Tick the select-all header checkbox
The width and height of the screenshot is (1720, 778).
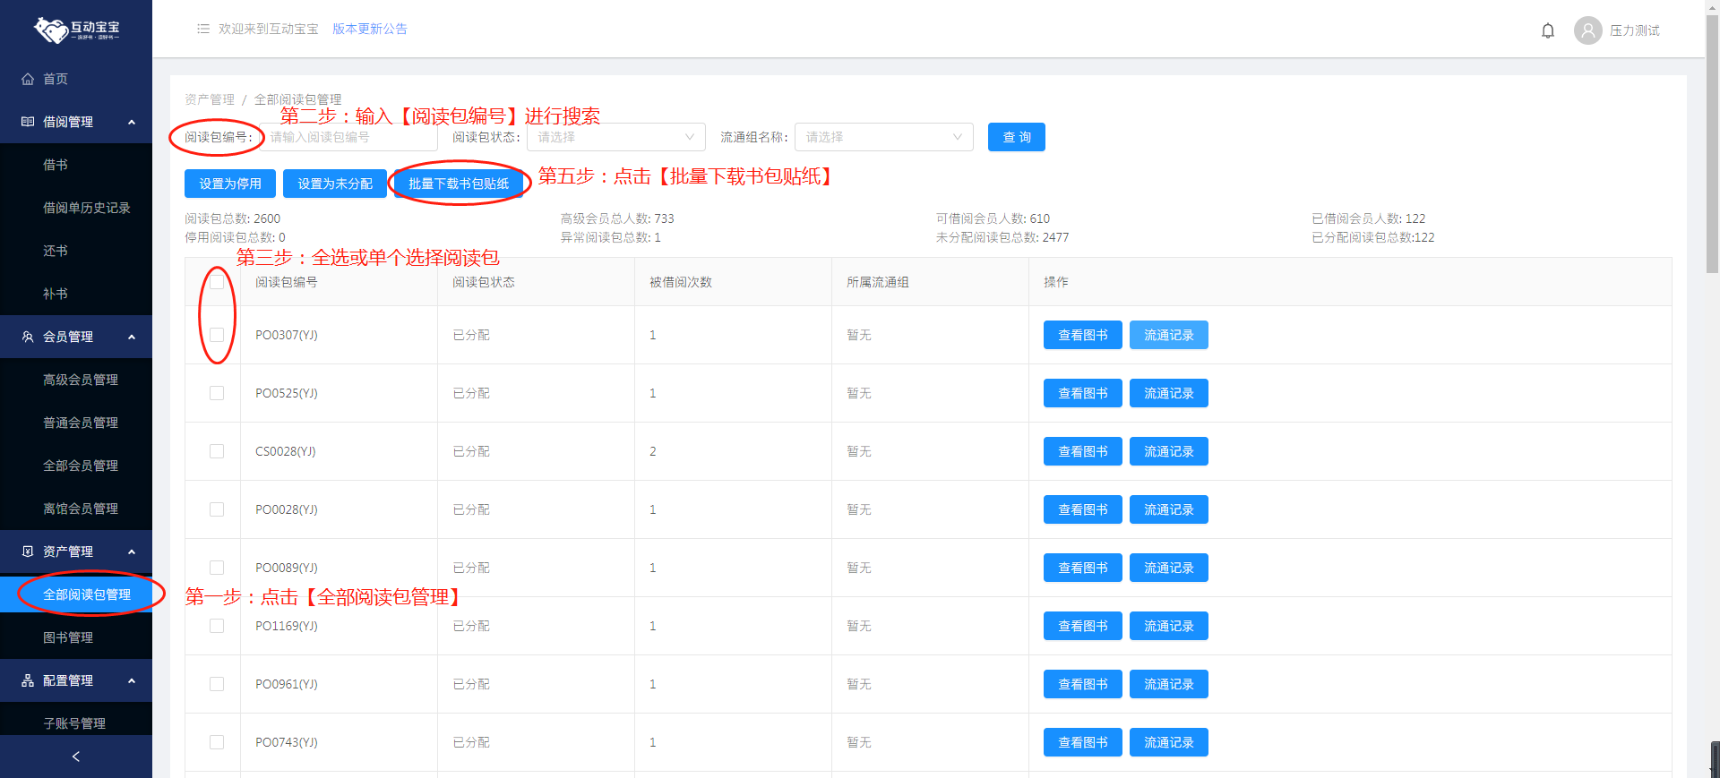[217, 282]
